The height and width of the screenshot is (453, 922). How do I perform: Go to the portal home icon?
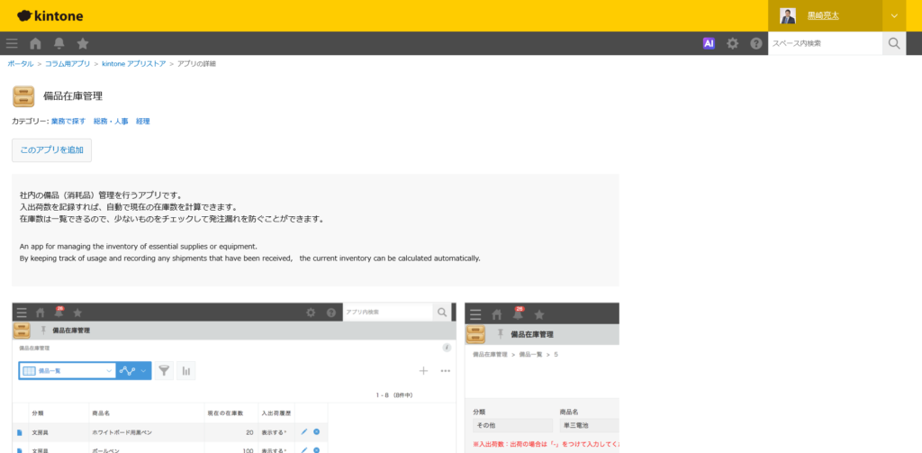click(x=35, y=43)
